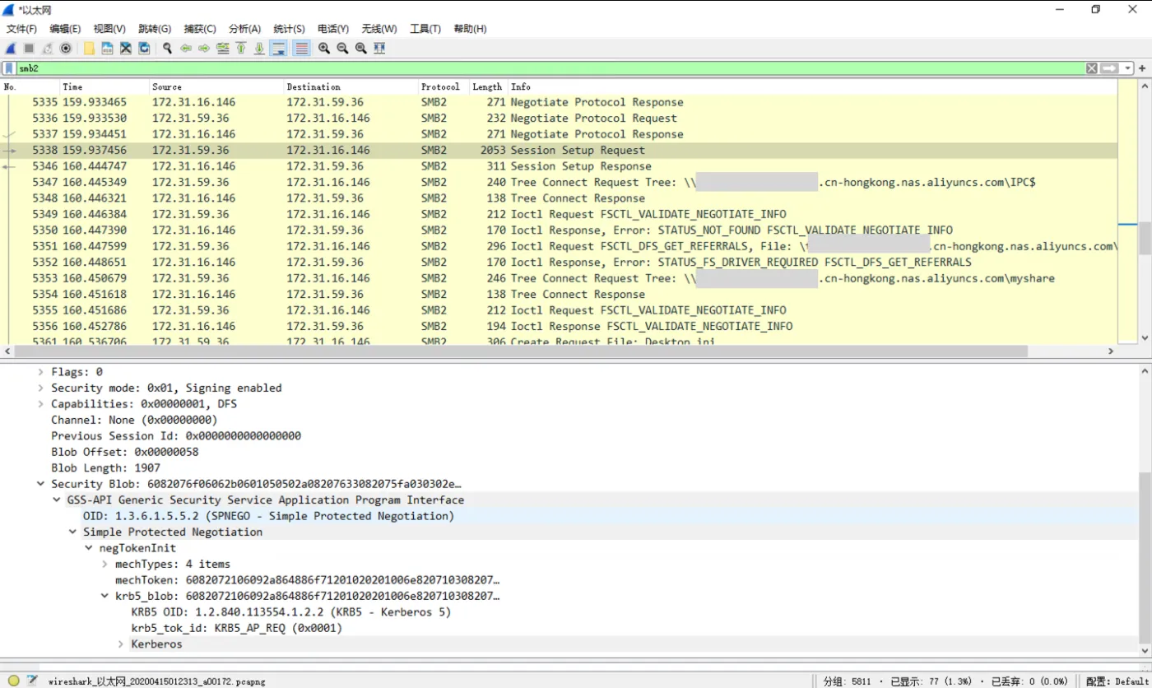Reload the capture file from the toolbar
The image size is (1152, 688).
(x=144, y=49)
